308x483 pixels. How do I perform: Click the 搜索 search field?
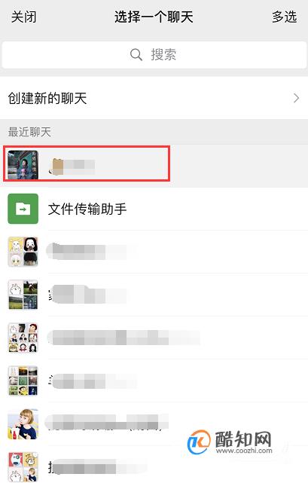coord(154,55)
